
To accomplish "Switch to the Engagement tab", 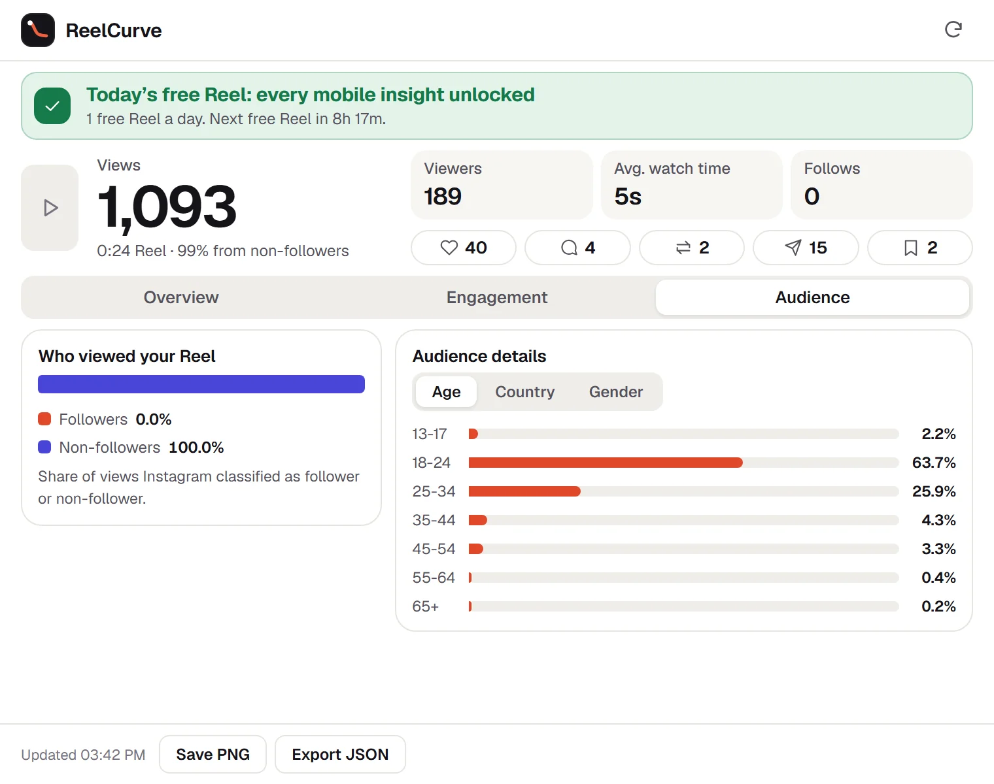I will point(497,297).
